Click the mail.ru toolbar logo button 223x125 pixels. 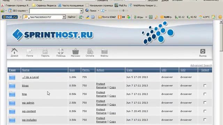click(10, 17)
